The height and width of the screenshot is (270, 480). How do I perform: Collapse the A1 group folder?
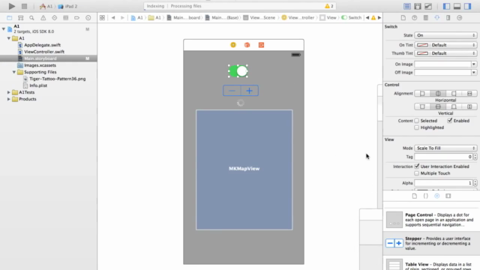9,38
